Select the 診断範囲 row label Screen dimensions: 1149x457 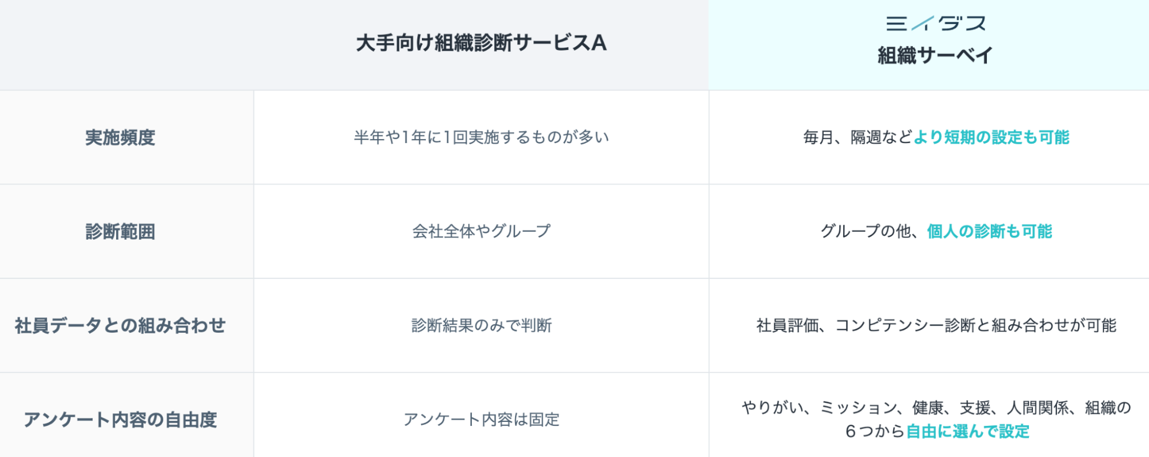(x=120, y=232)
